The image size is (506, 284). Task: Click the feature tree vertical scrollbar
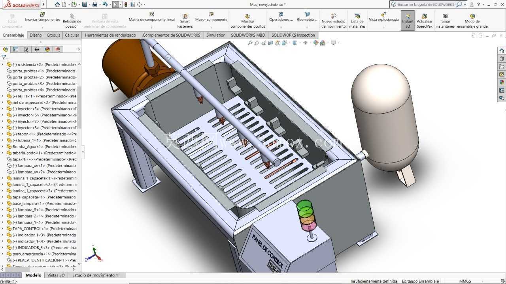[x=79, y=107]
